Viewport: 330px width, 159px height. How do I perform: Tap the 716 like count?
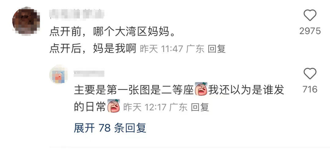[310, 90]
